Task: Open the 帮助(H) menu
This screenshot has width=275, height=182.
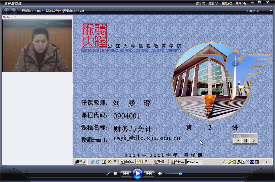Action: [x=241, y=3]
